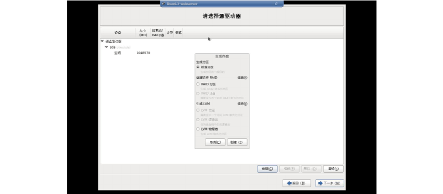Collapse the sda device node
The image size is (443, 194).
[x=107, y=47]
